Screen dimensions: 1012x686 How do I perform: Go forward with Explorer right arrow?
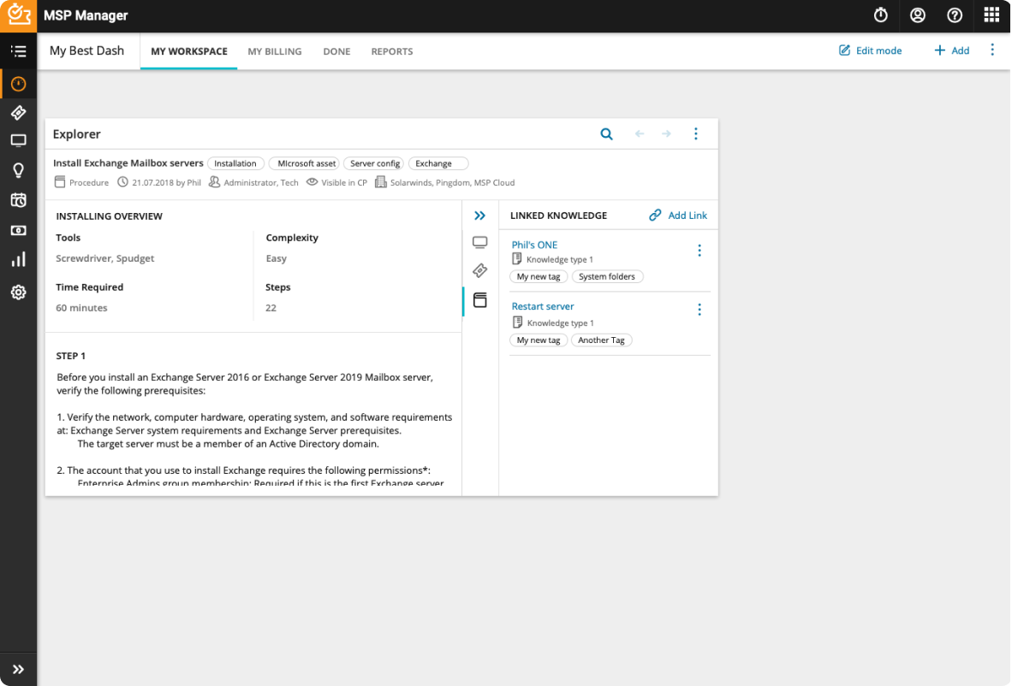click(x=666, y=134)
